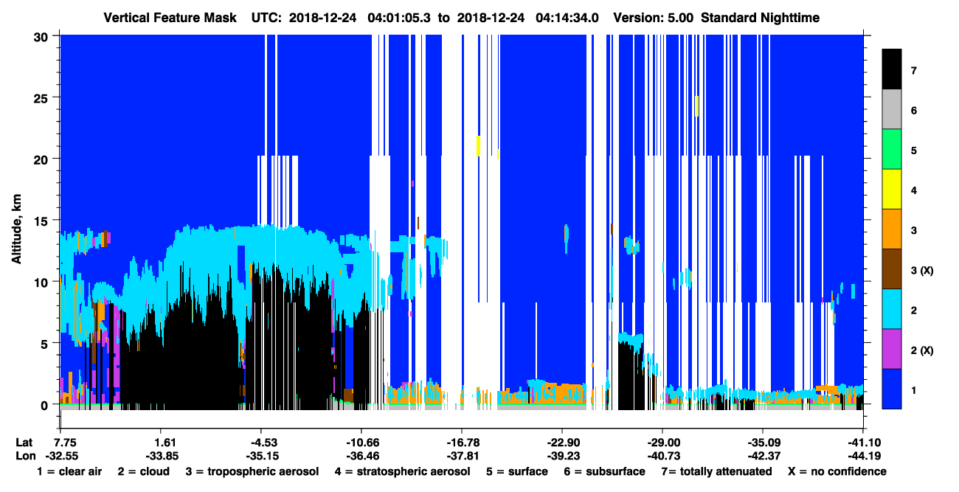
Task: Click latitude value -10.66
Action: coord(361,442)
